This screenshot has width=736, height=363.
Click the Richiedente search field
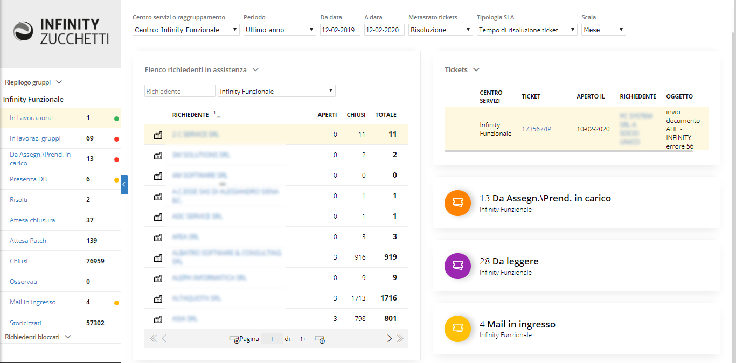tap(179, 92)
